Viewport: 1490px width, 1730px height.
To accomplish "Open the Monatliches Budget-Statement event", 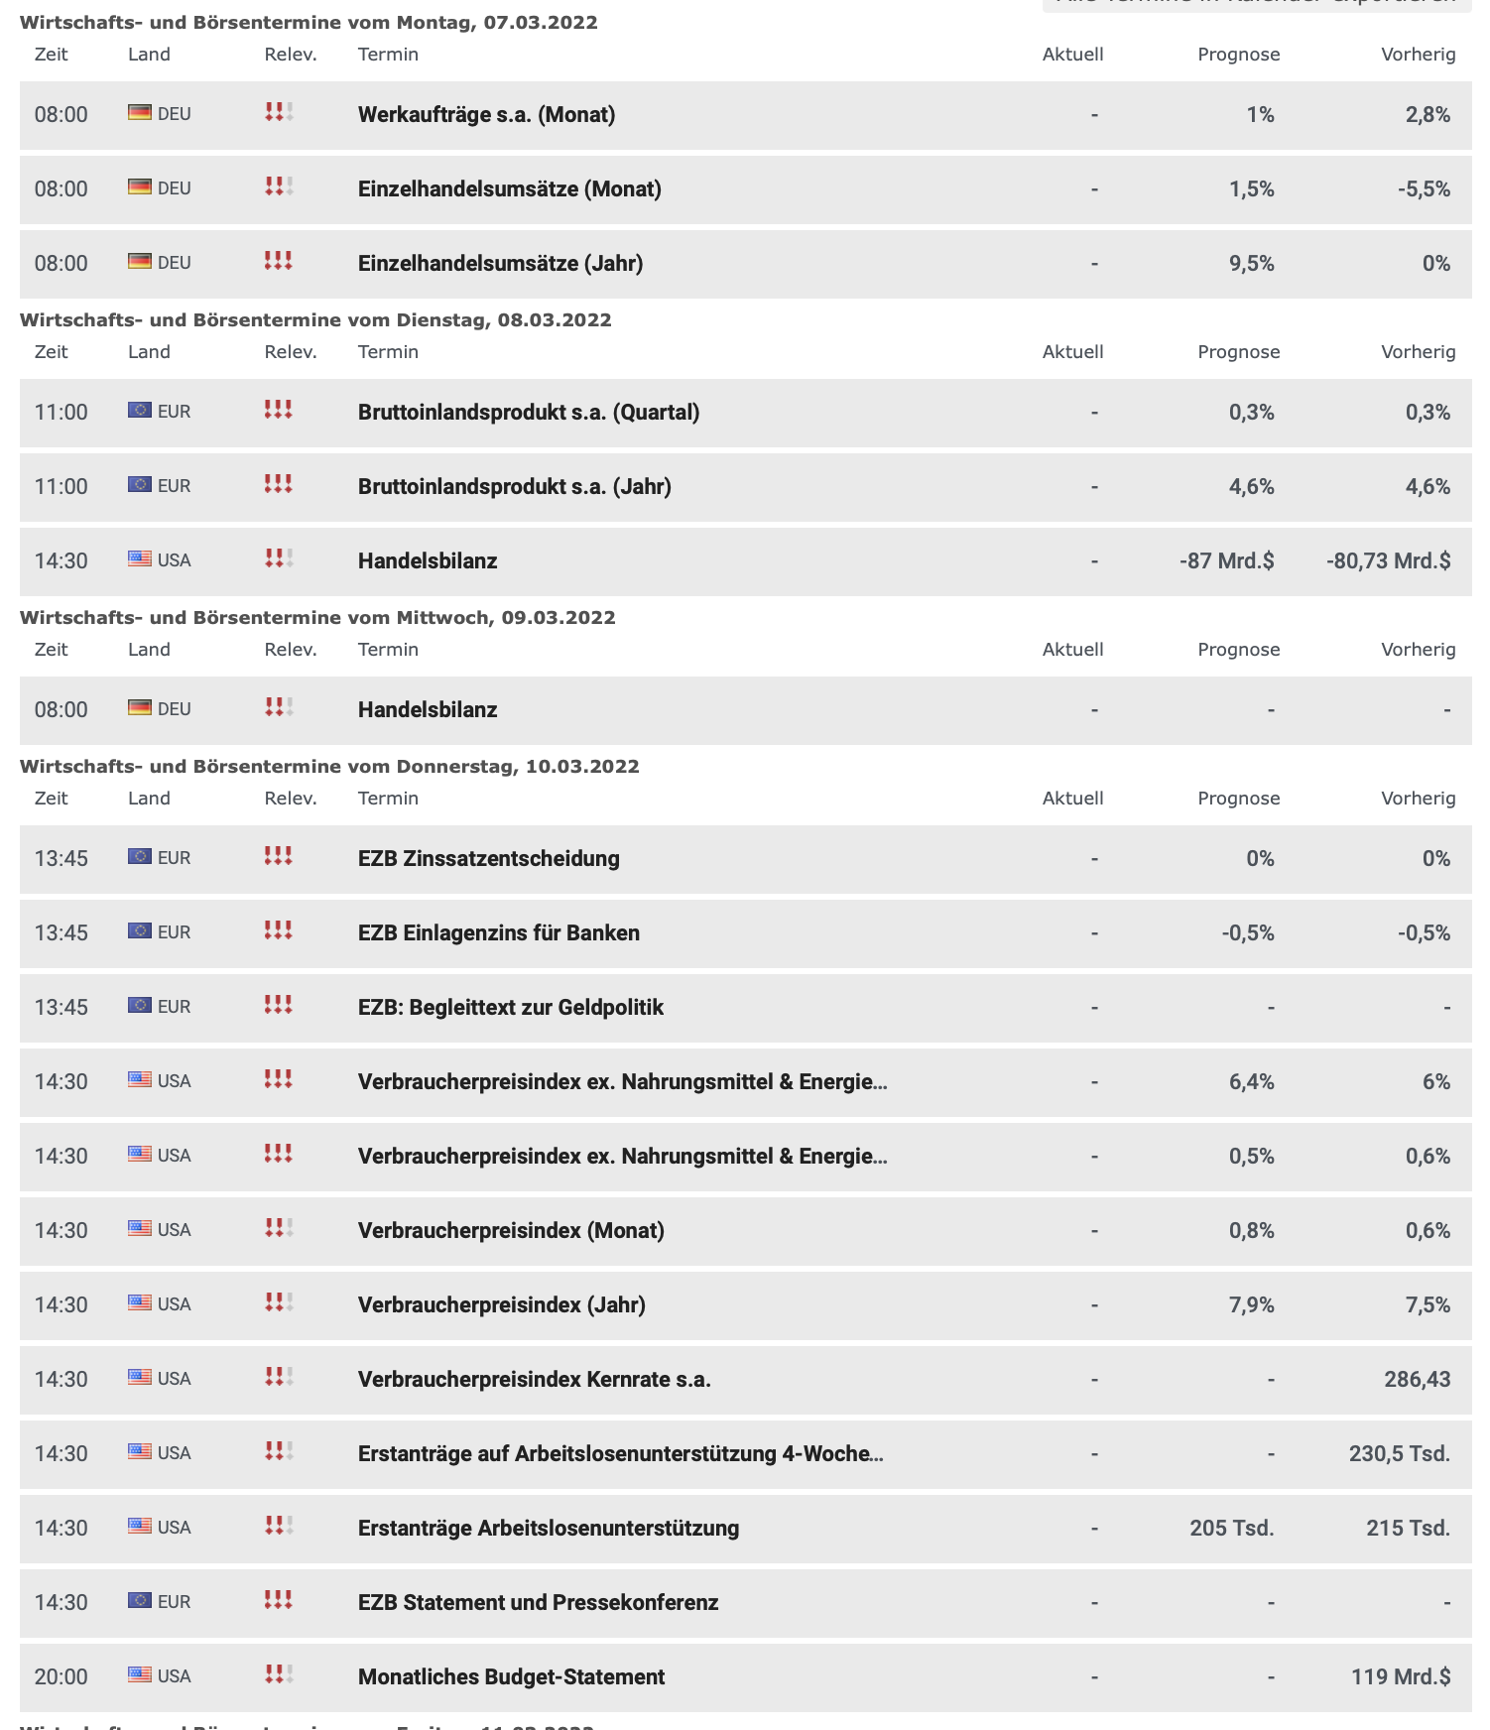I will [511, 1676].
